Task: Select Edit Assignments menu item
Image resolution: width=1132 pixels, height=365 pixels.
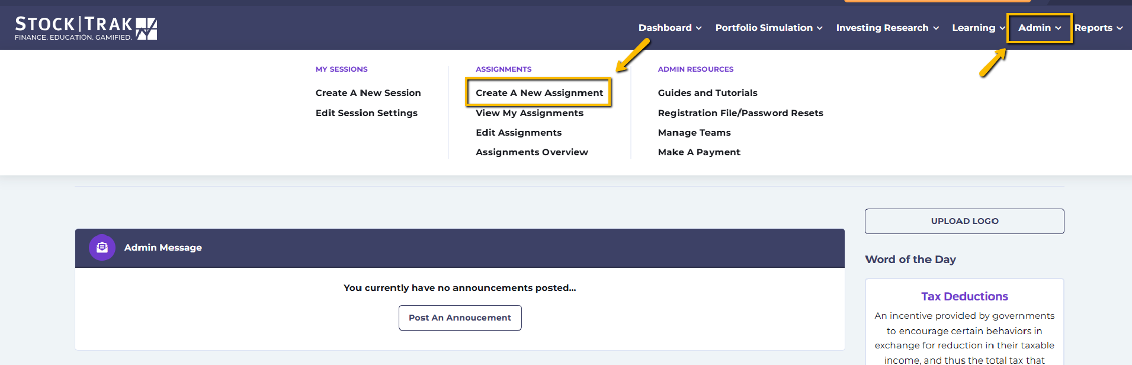Action: 518,133
